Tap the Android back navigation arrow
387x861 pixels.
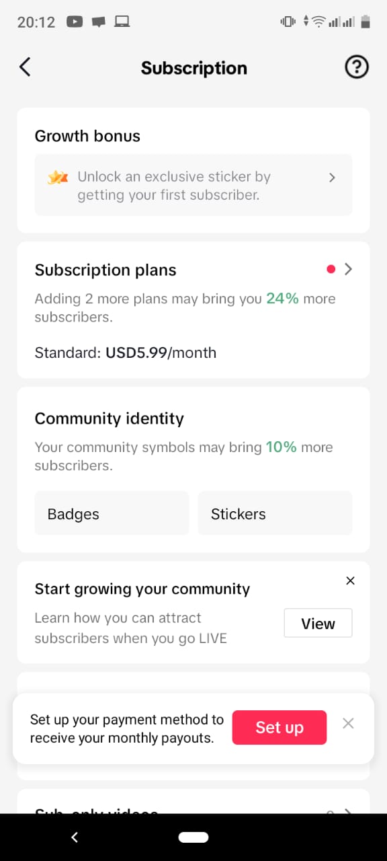[75, 837]
